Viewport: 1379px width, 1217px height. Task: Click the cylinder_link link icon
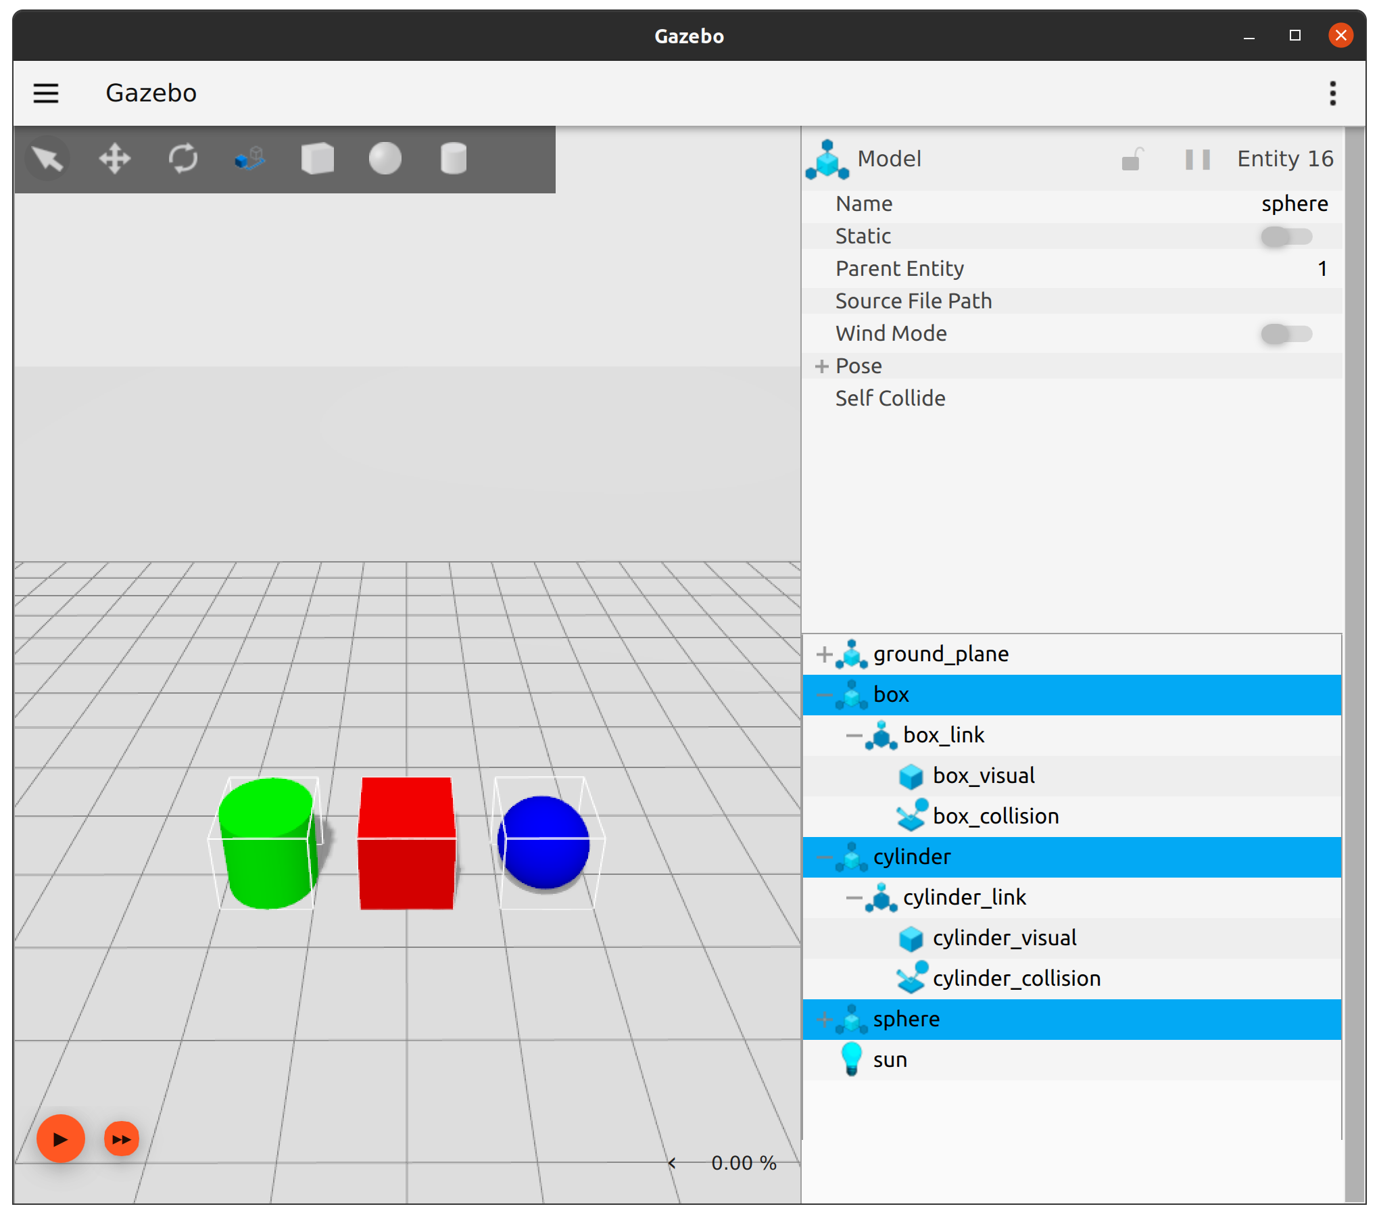[x=881, y=898]
